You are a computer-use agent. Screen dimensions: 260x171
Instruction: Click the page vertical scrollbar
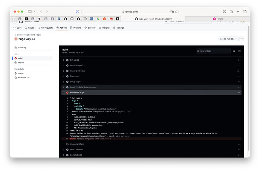[249, 88]
